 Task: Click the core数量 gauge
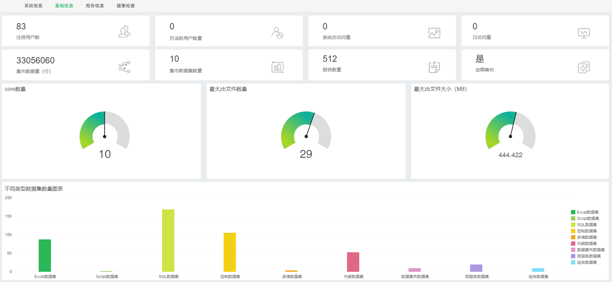pyautogui.click(x=105, y=130)
